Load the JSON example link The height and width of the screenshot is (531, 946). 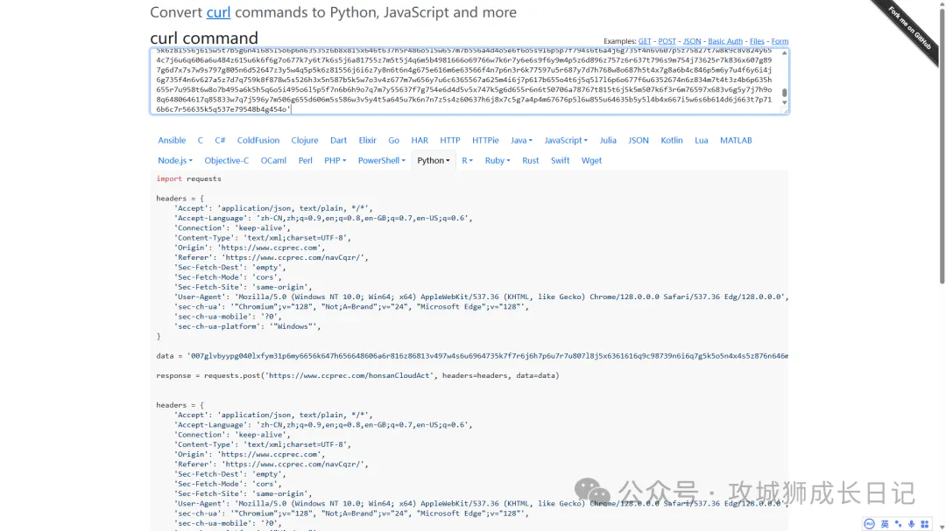[x=692, y=41]
